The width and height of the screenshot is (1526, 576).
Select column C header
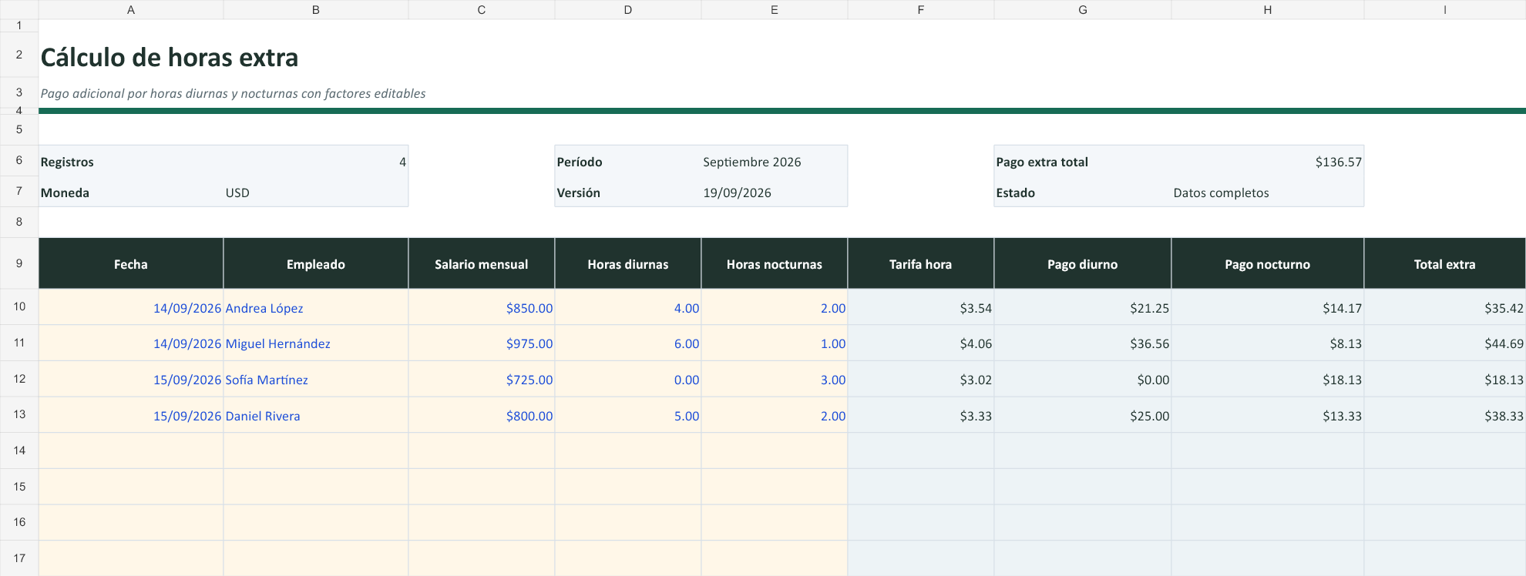482,9
